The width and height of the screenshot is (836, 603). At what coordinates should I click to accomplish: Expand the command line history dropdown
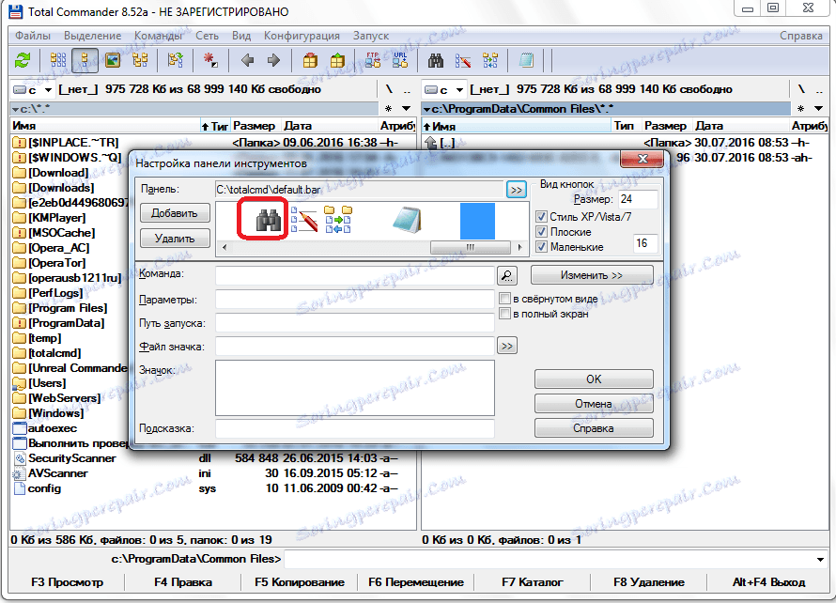[x=820, y=559]
